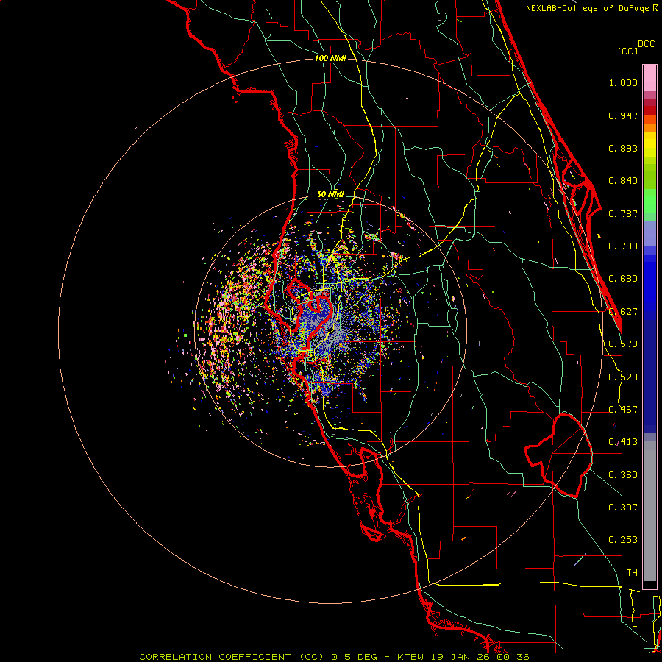Click the 0.947 legend value
Viewport: 662px width, 662px height.
[x=623, y=115]
